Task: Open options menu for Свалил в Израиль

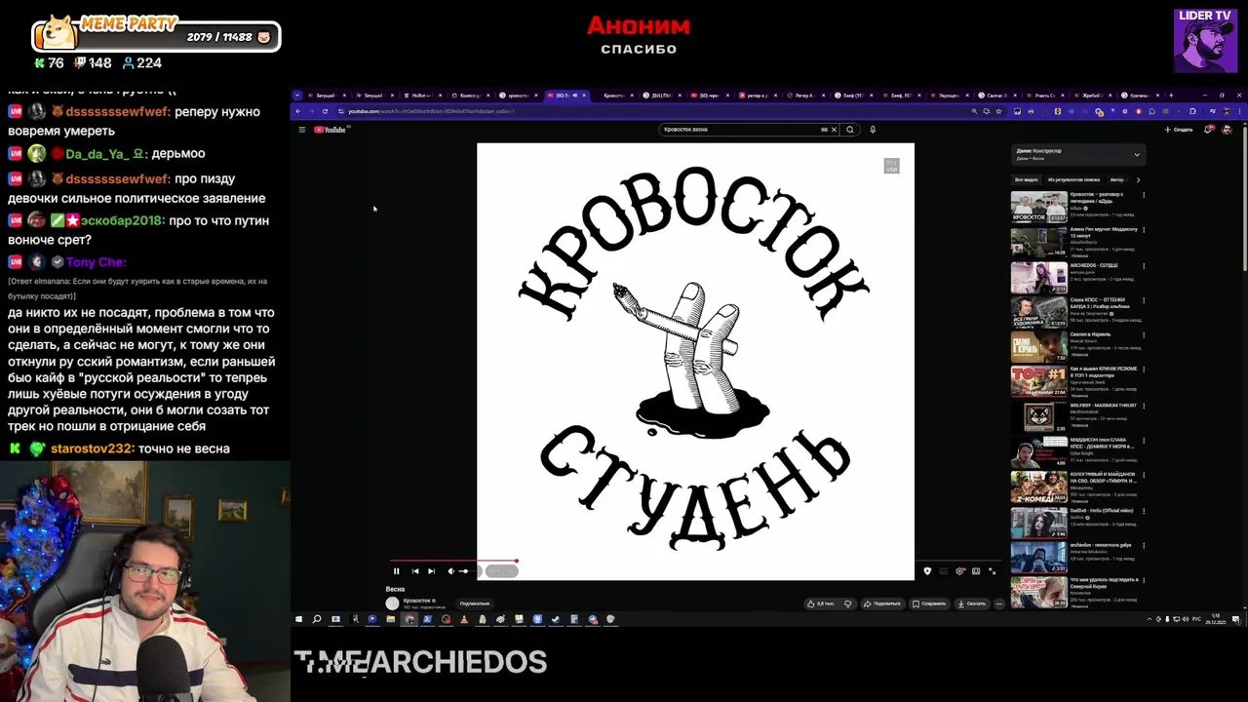Action: [x=1144, y=335]
